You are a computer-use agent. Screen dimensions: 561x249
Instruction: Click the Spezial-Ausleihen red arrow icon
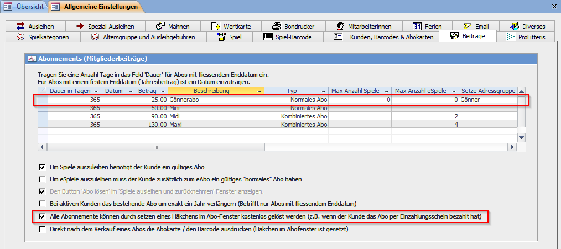(81, 26)
